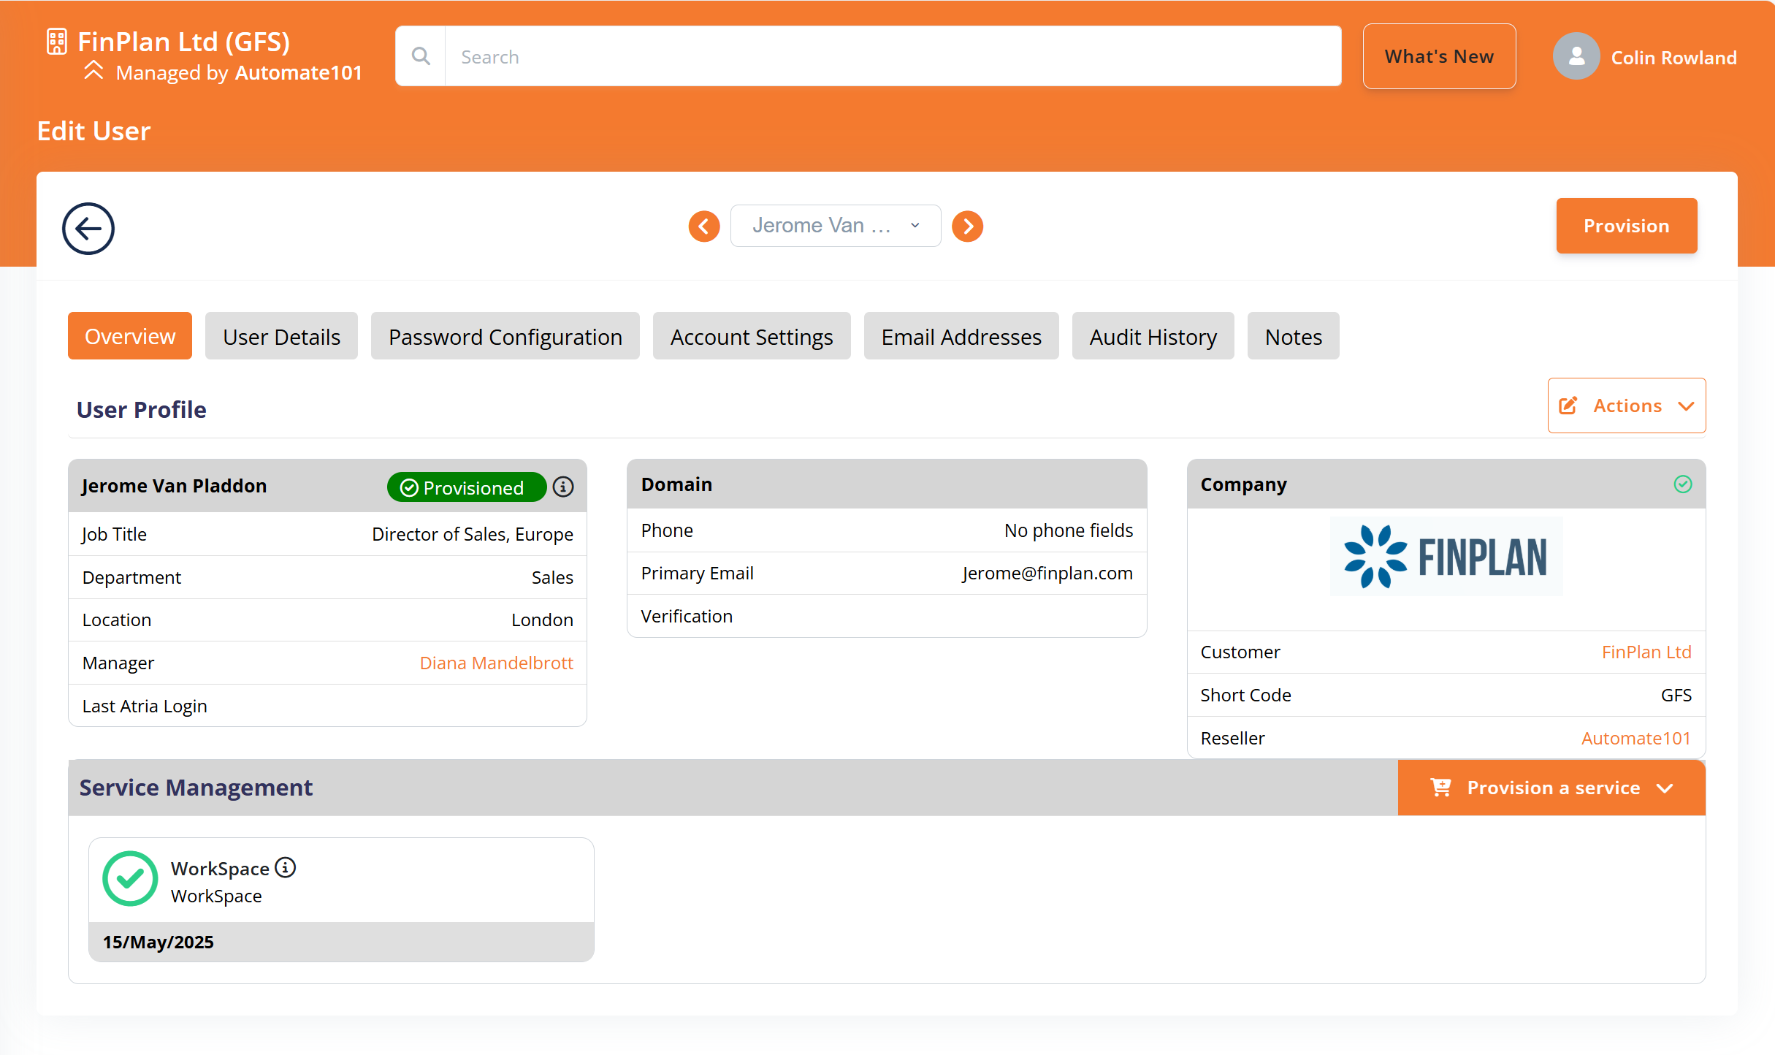Viewport: 1775px width, 1055px height.
Task: Click the green check icon on Company card
Action: click(1684, 484)
